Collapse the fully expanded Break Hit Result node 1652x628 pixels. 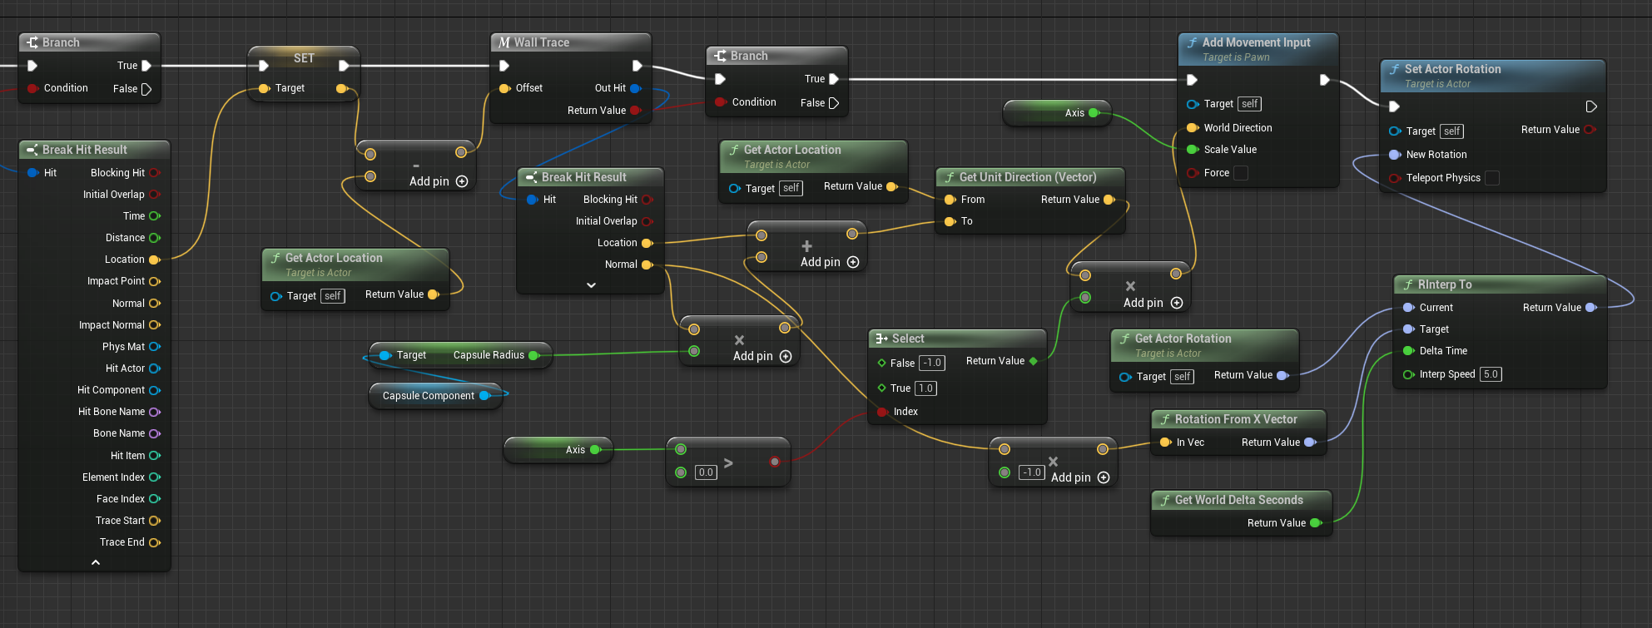pyautogui.click(x=96, y=563)
